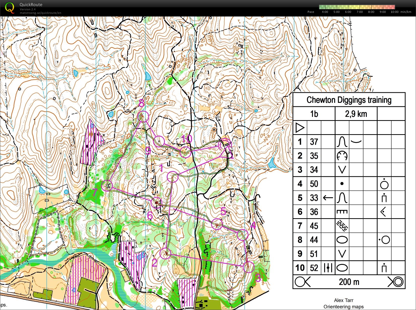Click the diggings symbol for control 7
The image size is (416, 310).
click(x=342, y=225)
